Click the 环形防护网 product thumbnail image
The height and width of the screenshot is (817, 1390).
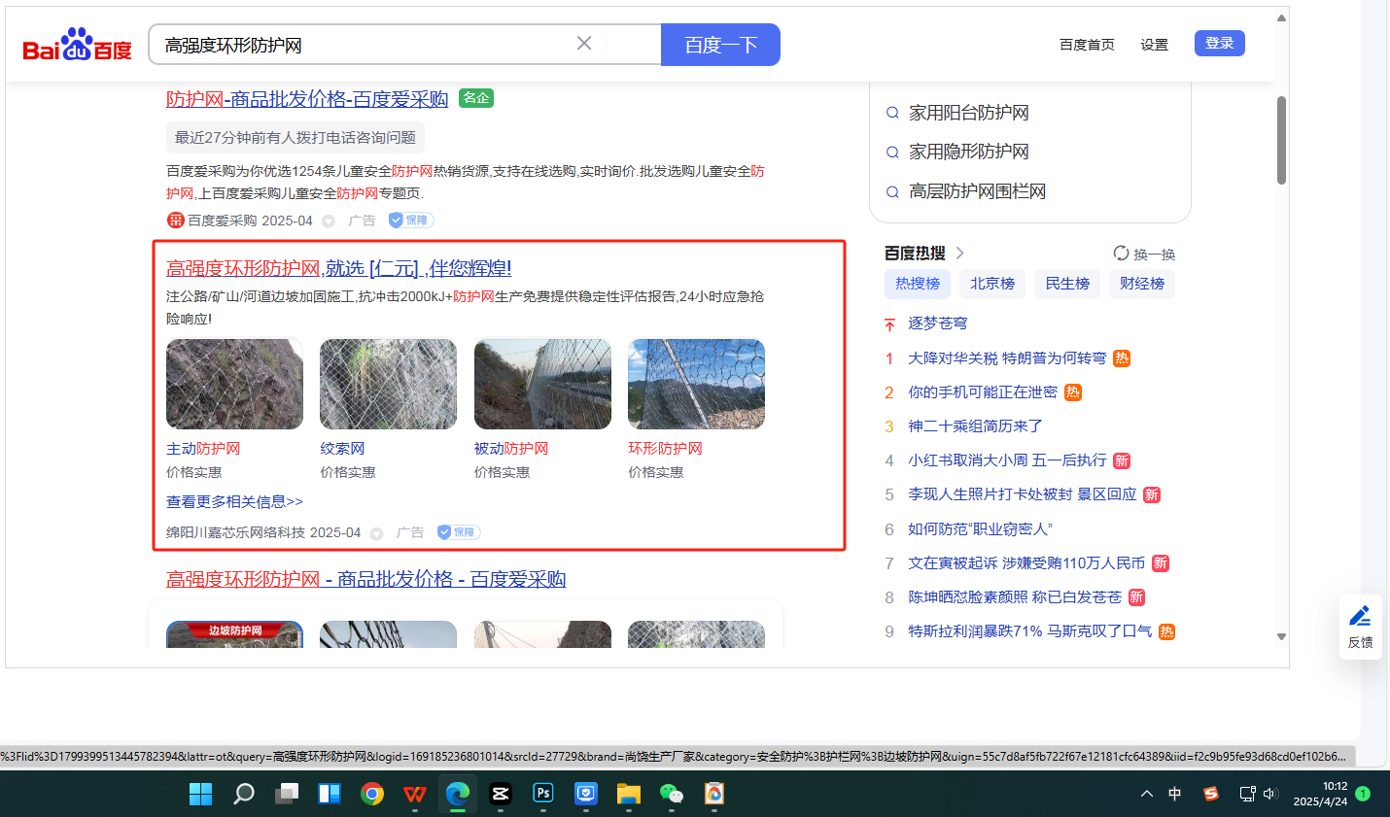696,384
